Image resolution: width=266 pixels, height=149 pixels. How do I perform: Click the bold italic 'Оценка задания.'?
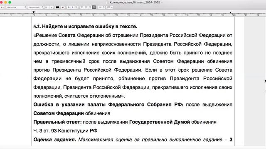54,139
